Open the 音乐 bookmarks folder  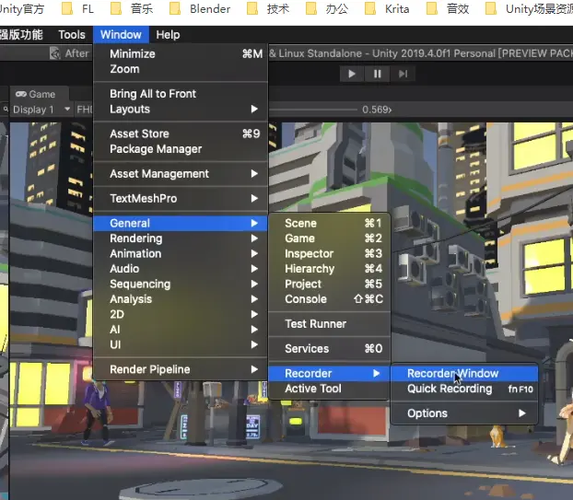tap(132, 9)
